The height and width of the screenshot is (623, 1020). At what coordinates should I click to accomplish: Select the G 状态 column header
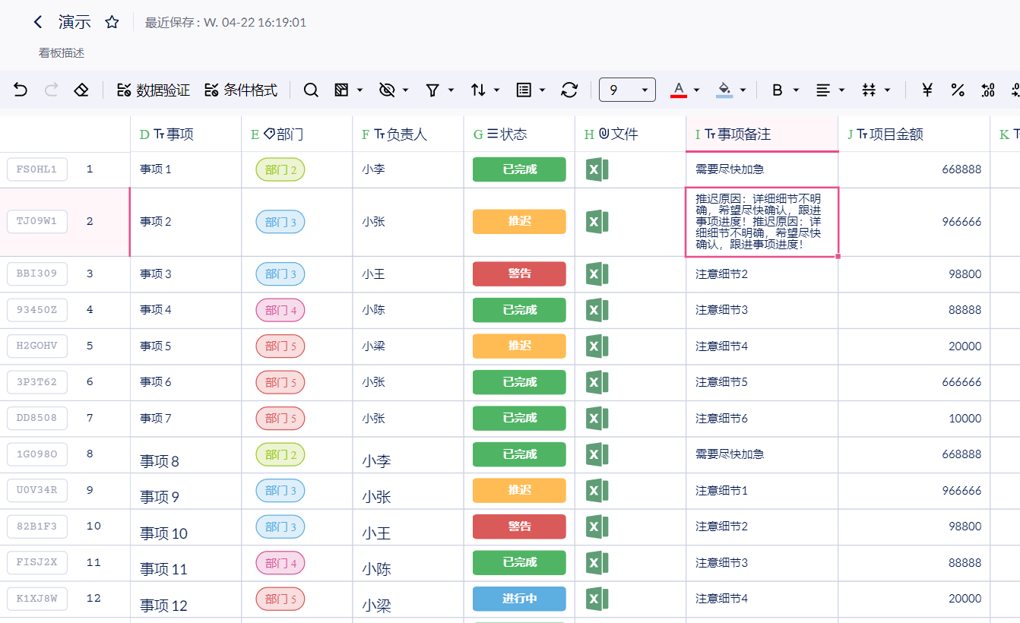pos(519,134)
